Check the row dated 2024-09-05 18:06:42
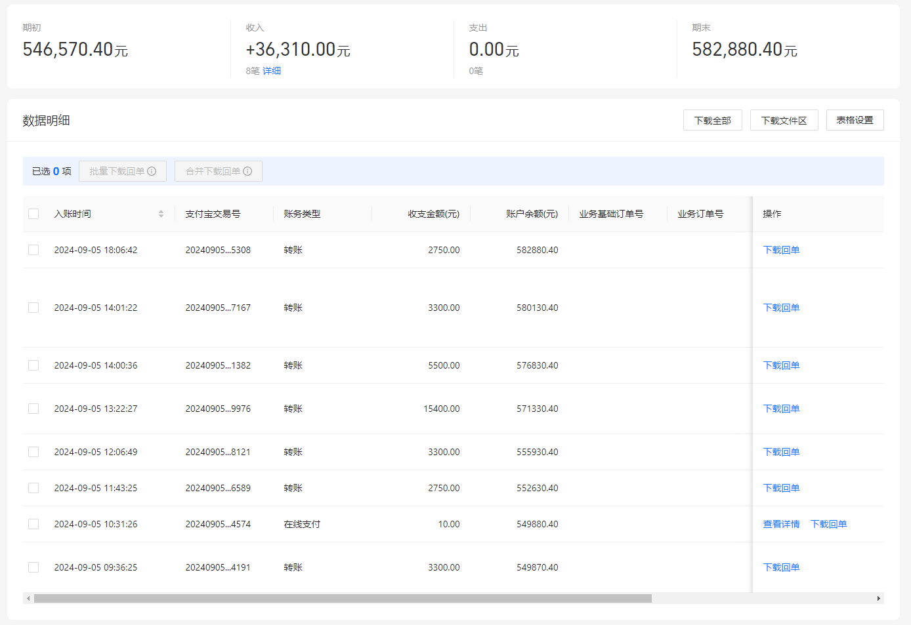Image resolution: width=911 pixels, height=625 pixels. (x=33, y=250)
